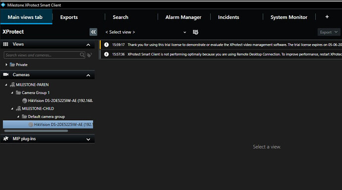The width and height of the screenshot is (342, 190).
Task: Click the MIP plug-ins header label
Action: point(24,139)
